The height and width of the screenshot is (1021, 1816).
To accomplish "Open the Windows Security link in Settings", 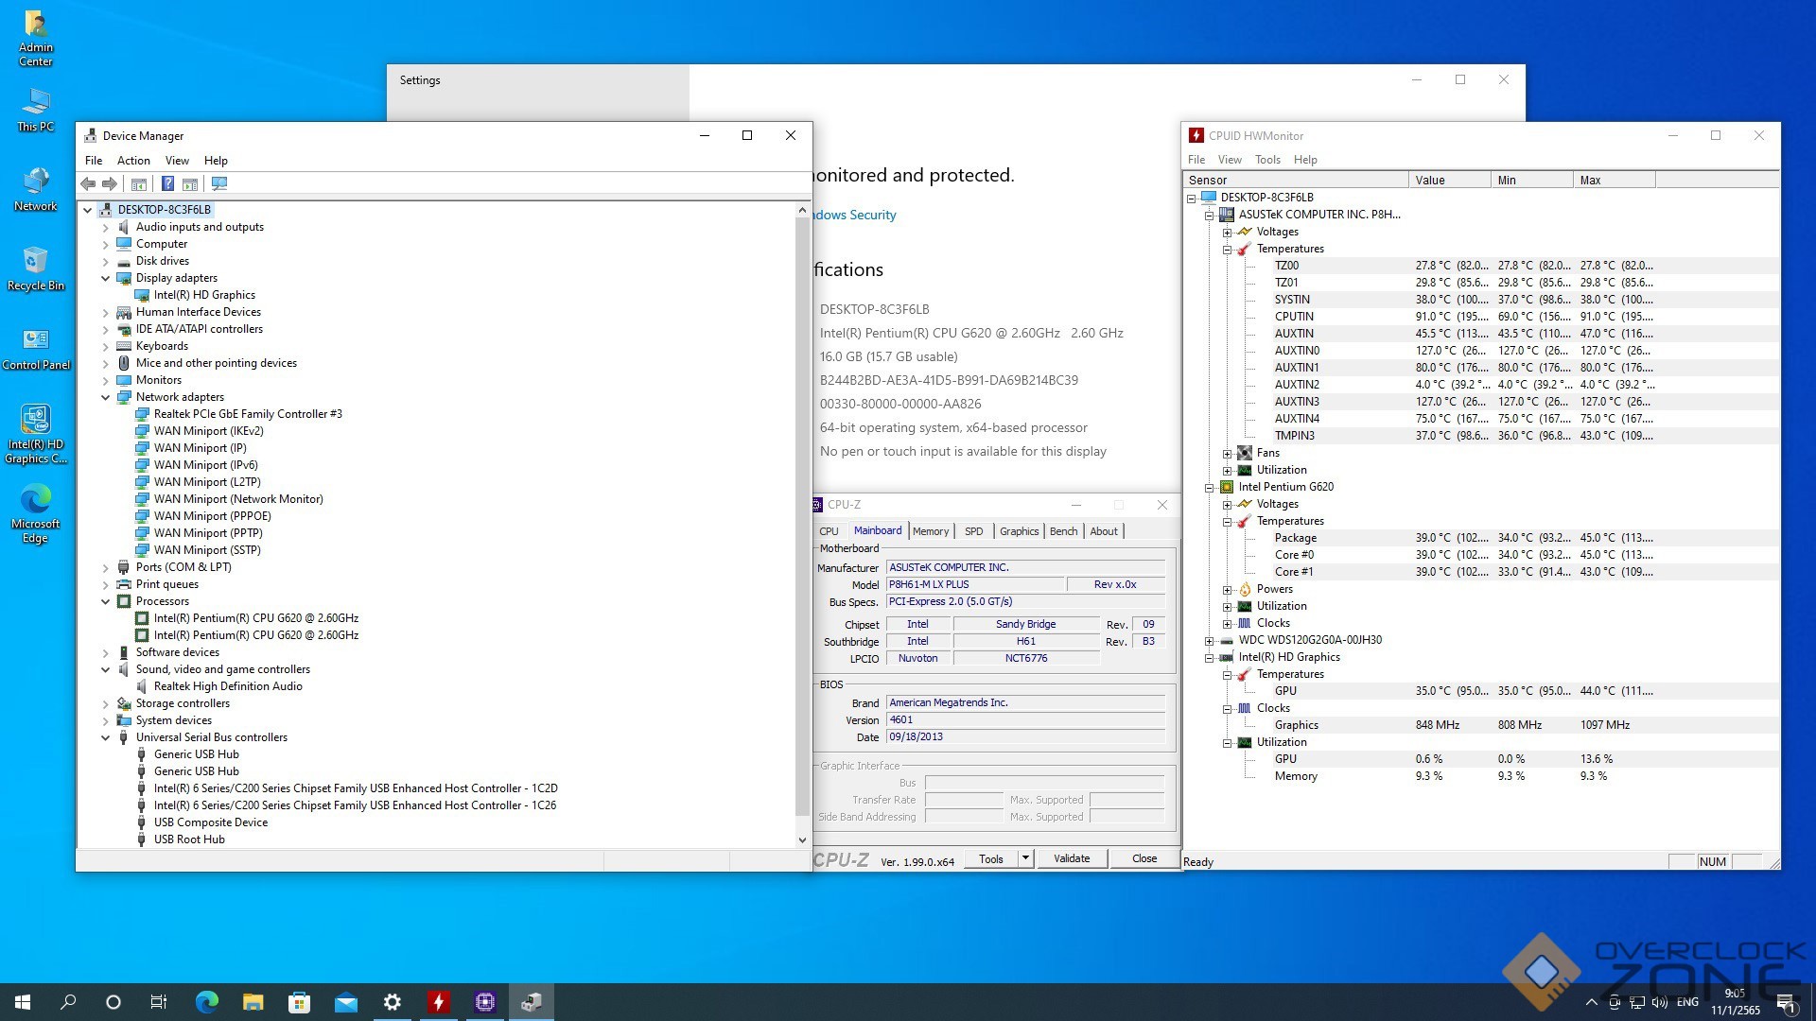I will 854,215.
